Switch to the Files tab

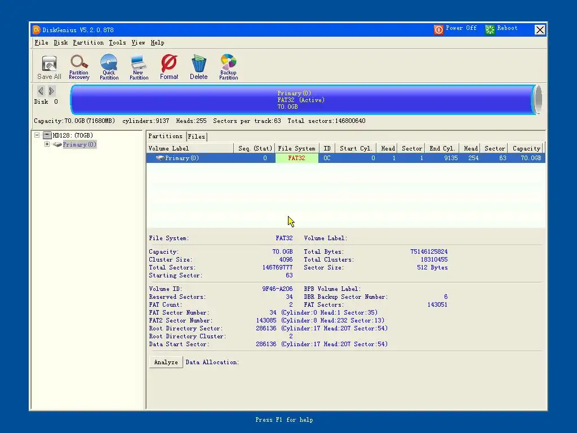[x=197, y=136]
